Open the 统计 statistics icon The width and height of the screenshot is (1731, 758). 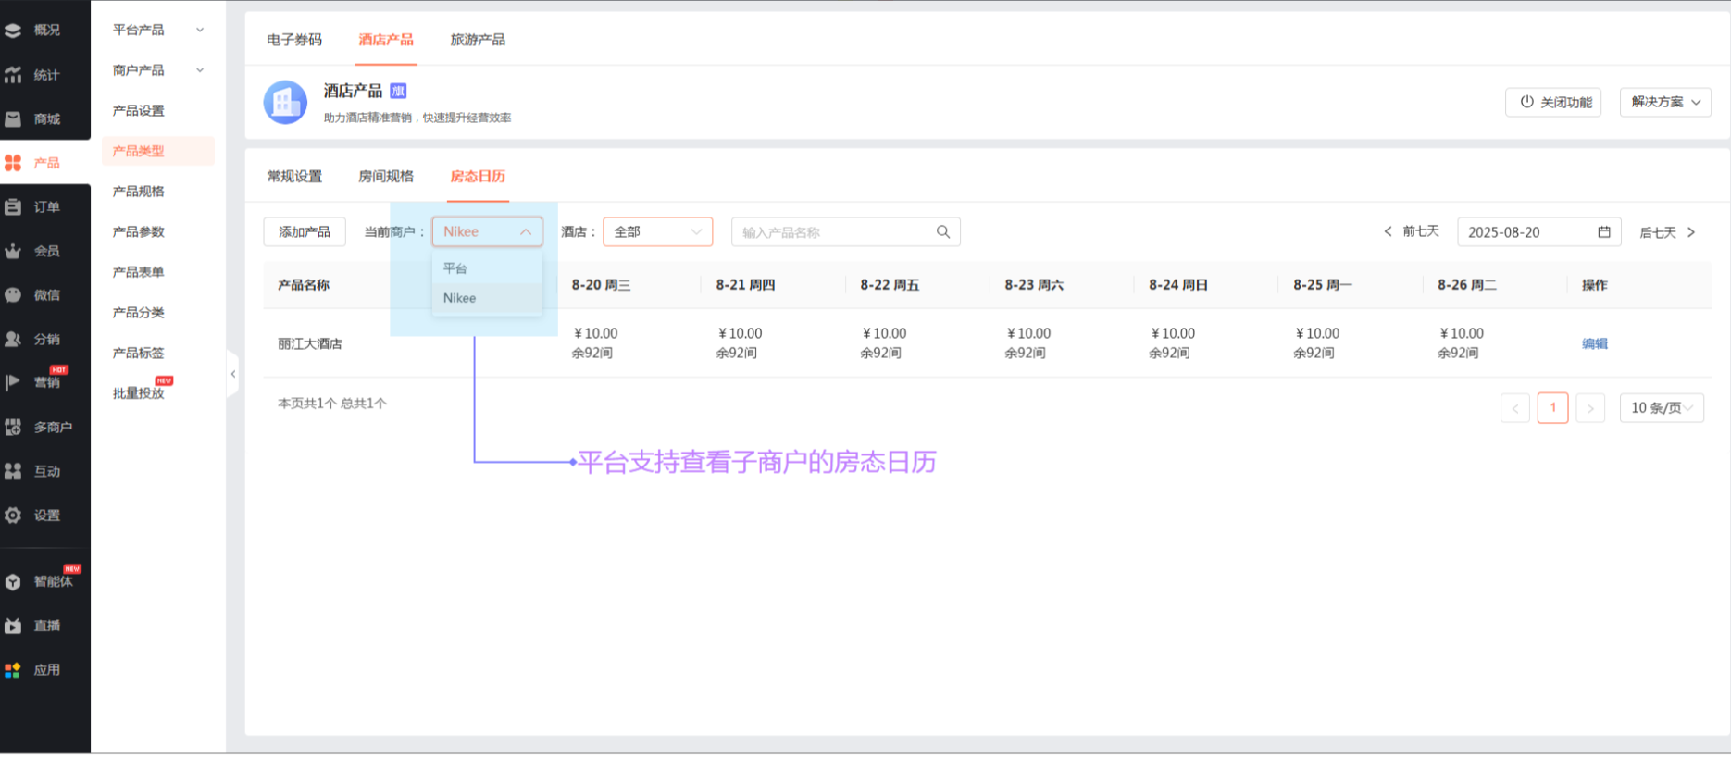click(x=13, y=75)
